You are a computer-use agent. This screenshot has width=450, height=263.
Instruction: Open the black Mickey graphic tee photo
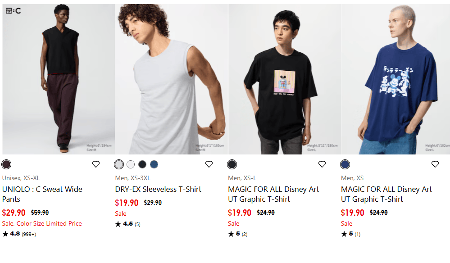click(285, 79)
